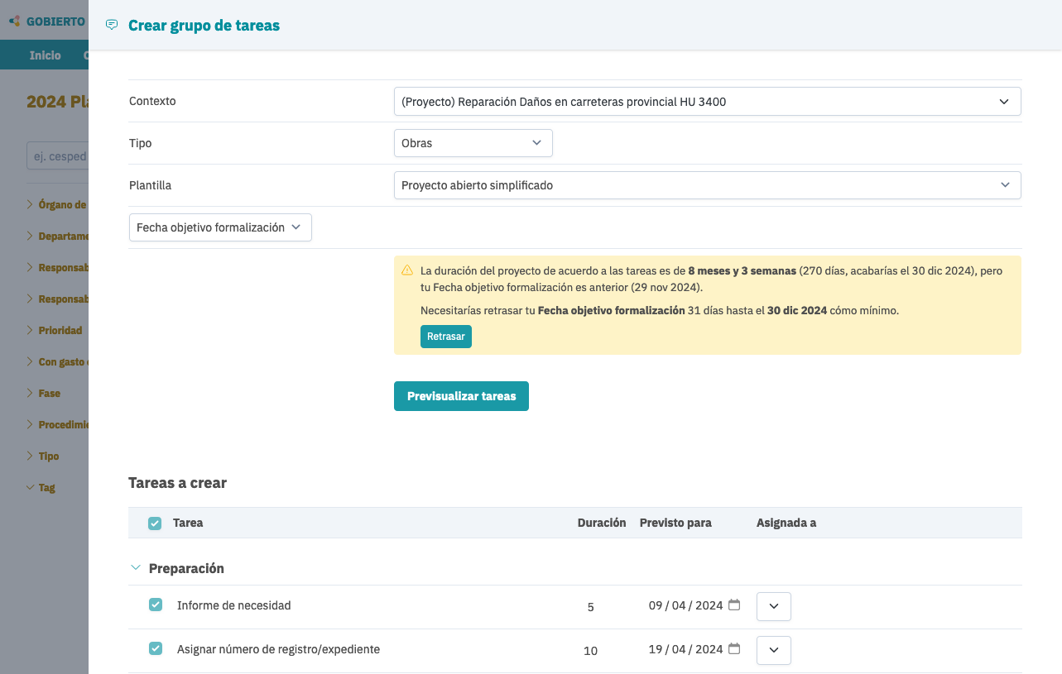
Task: Open the Fecha objetivo formalización dropdown
Action: pos(220,227)
